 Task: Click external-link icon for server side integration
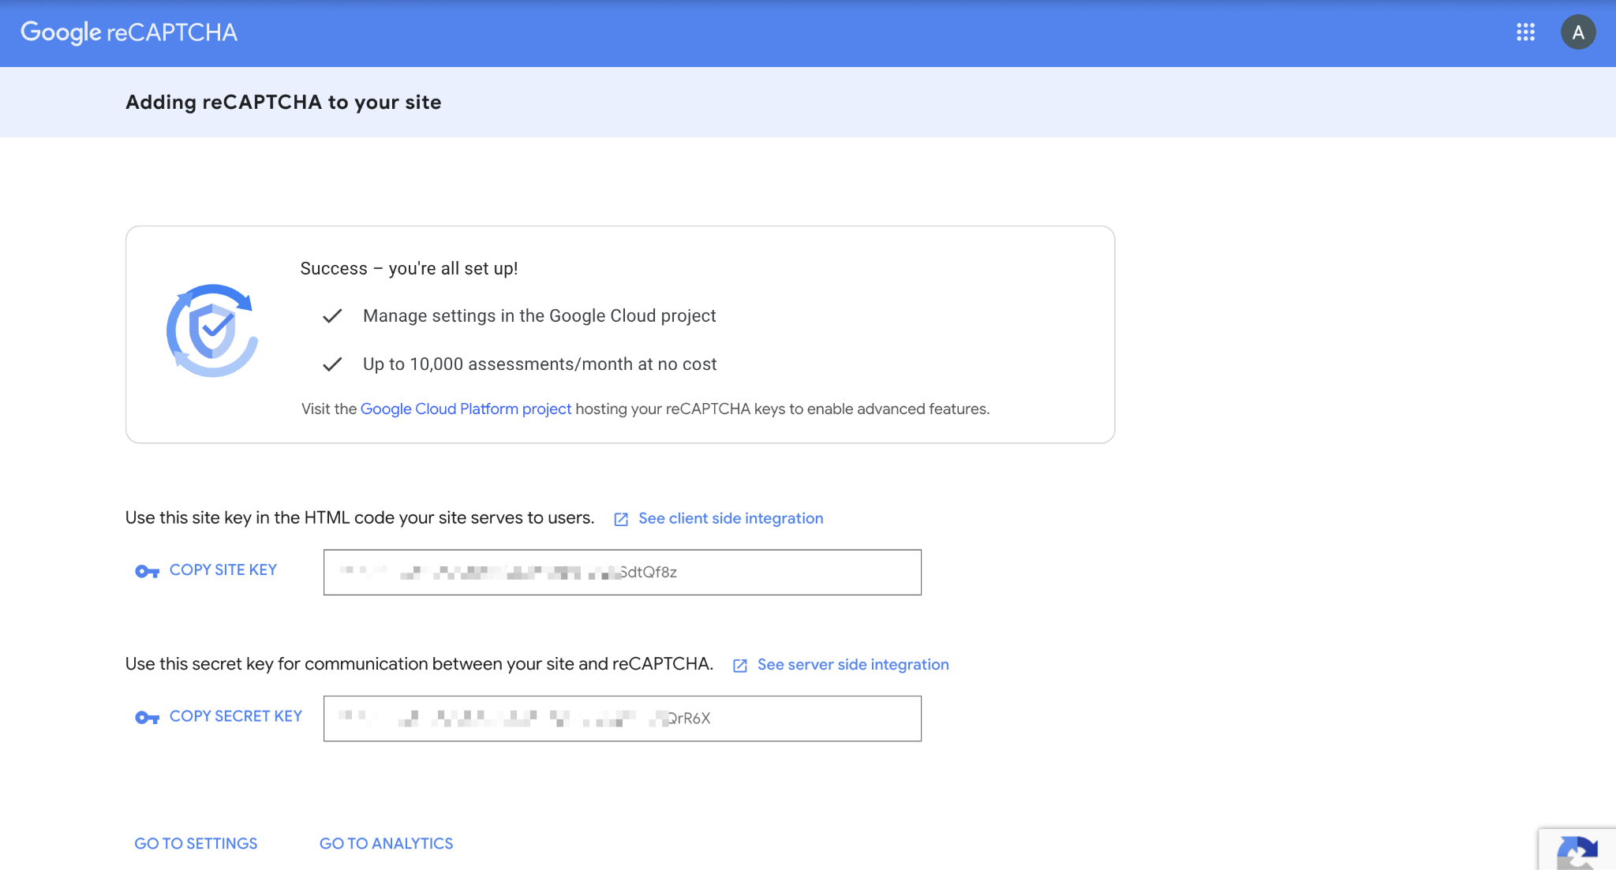(x=740, y=666)
